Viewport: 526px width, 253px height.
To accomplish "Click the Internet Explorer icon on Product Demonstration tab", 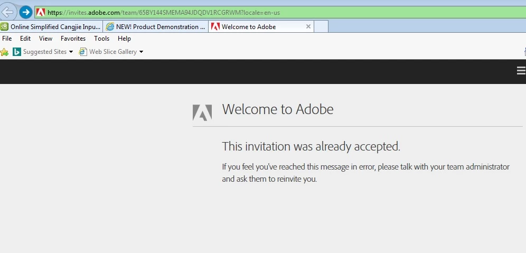I will click(110, 26).
